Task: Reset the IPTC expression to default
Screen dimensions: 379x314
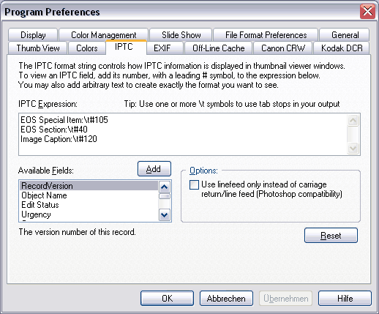Action: (x=331, y=236)
